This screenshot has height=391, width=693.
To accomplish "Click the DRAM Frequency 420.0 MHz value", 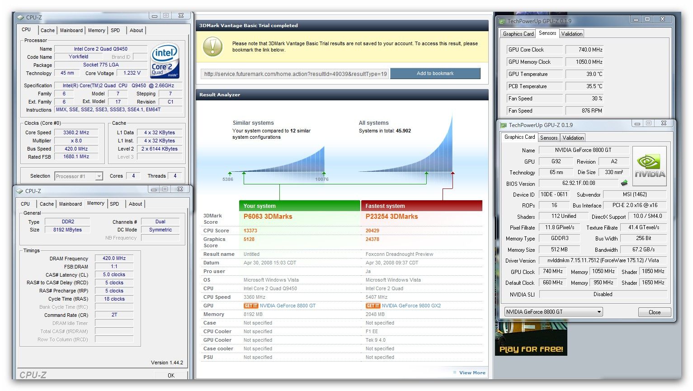I will click(114, 259).
